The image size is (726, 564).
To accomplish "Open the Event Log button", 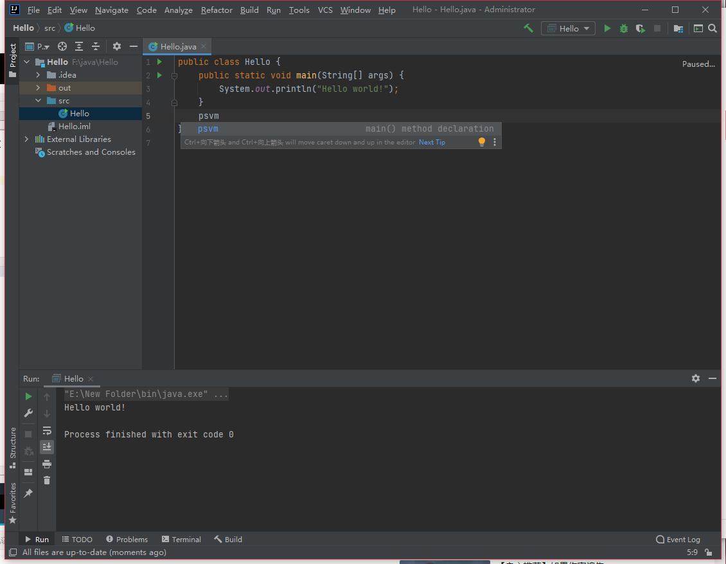I will click(x=678, y=540).
